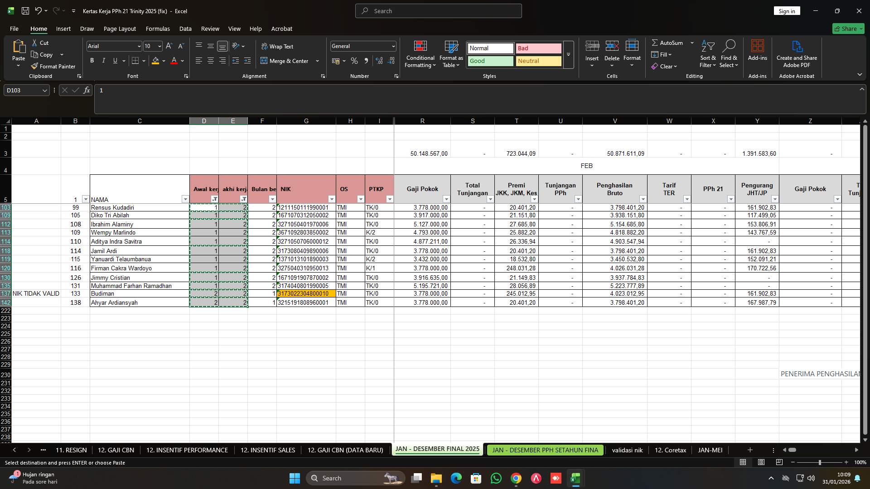Toggle Wrap Text on selection
Viewport: 870px width, 489px height.
pyautogui.click(x=277, y=46)
